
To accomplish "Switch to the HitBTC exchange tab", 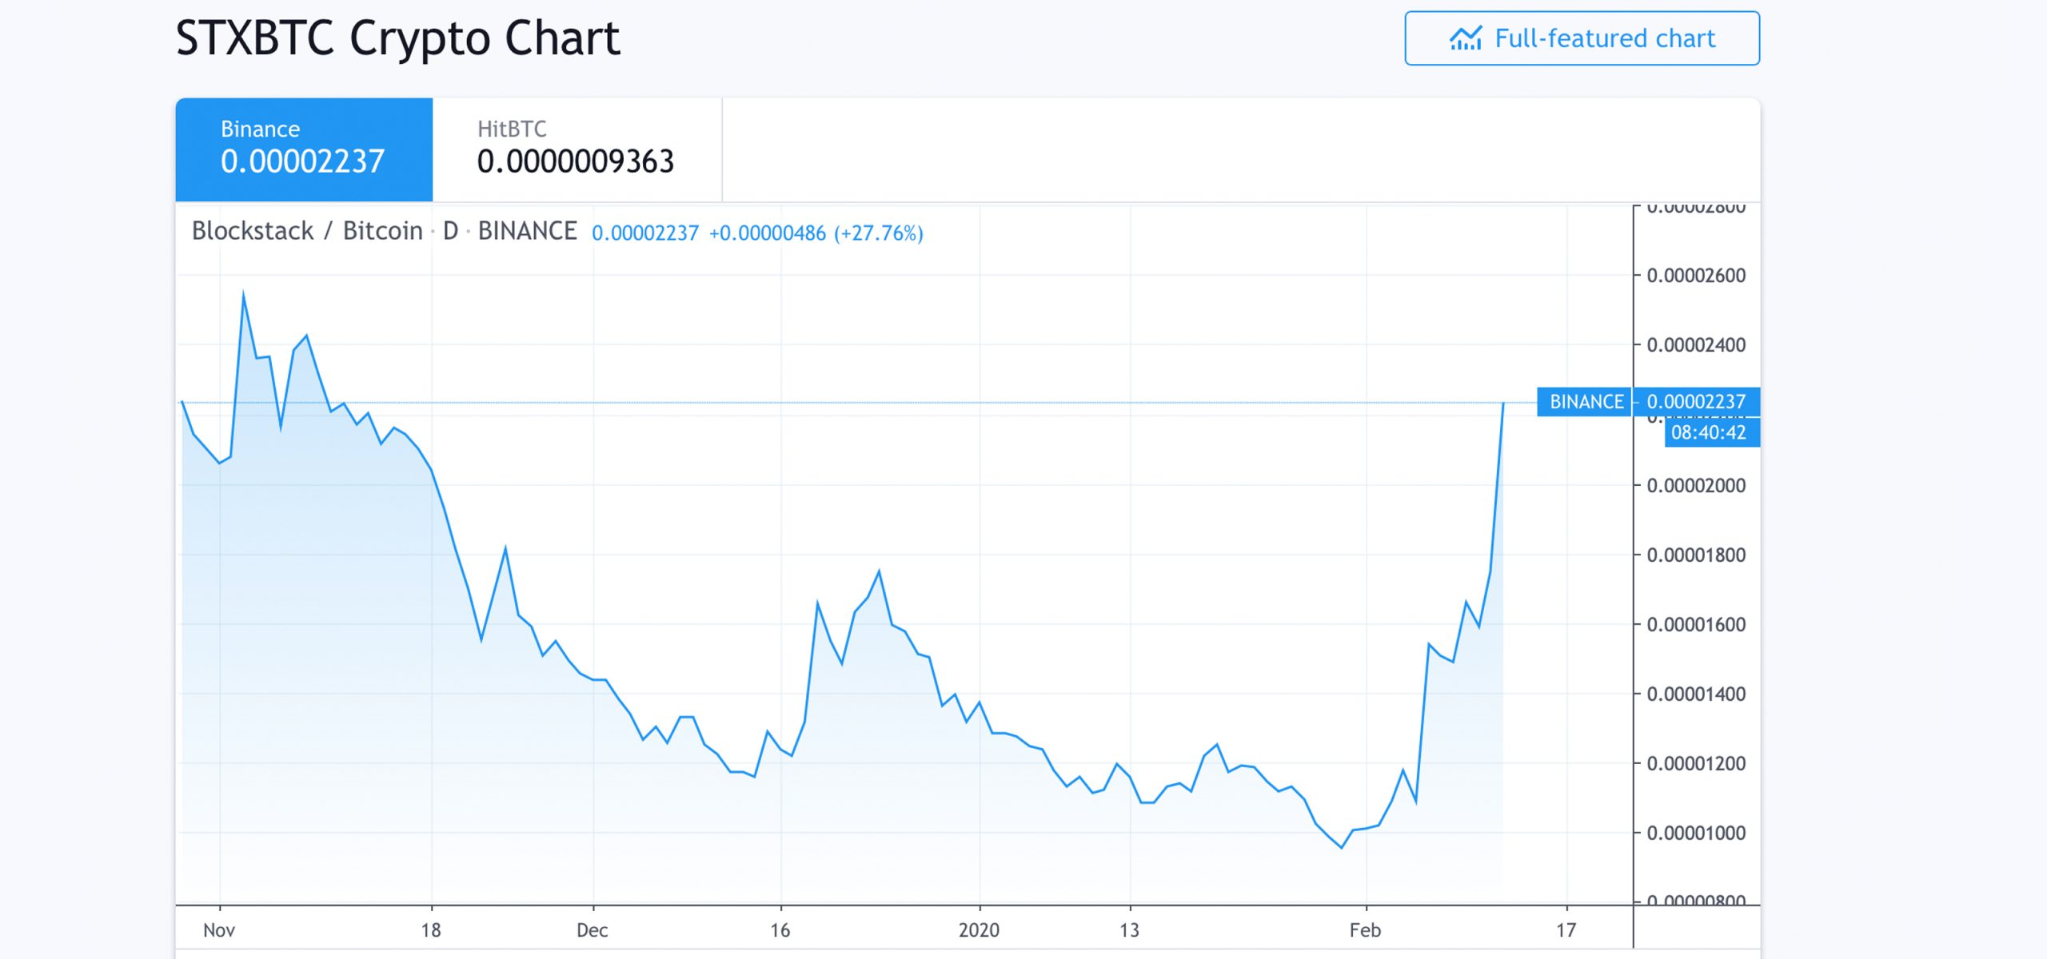I will tap(577, 149).
